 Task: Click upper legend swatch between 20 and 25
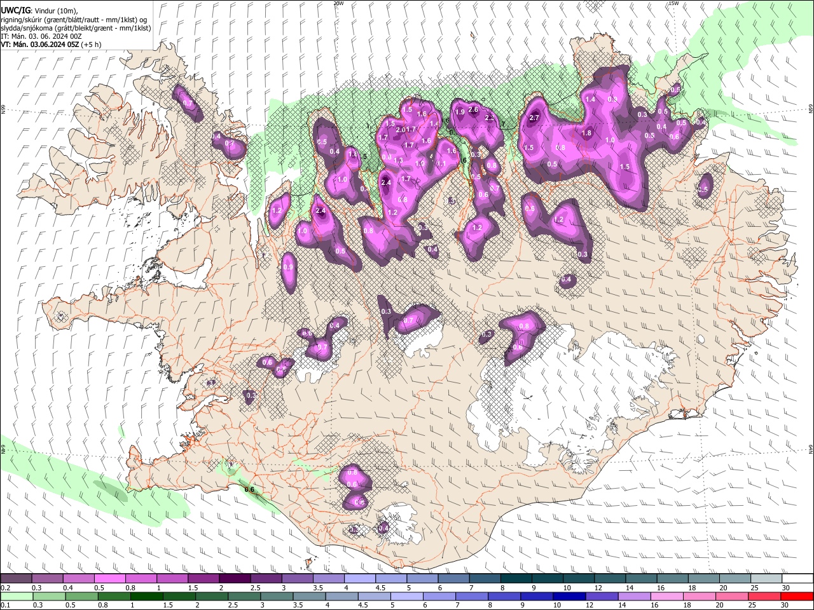(735, 579)
